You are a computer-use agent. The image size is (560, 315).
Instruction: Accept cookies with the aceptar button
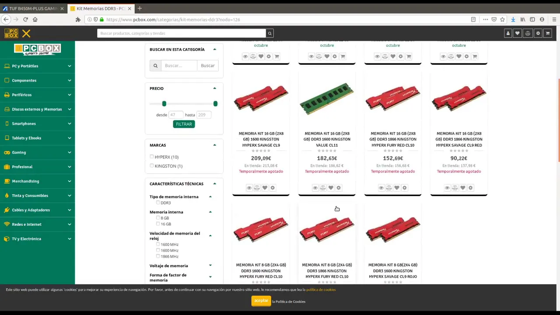261,301
